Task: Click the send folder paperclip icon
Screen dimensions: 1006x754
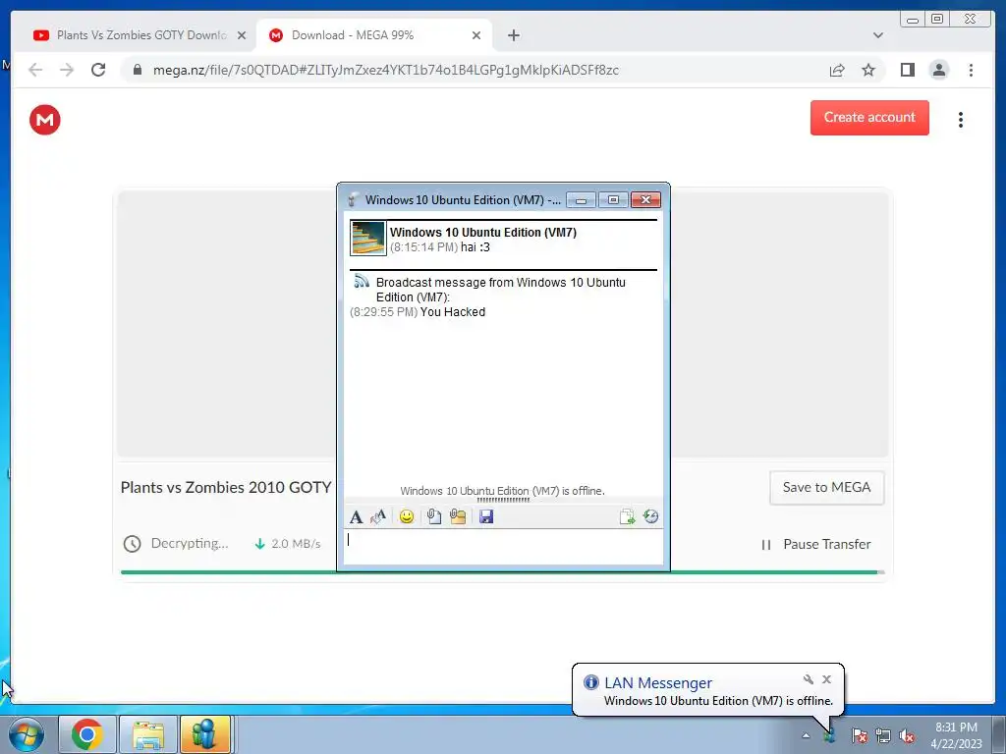Action: click(x=458, y=516)
